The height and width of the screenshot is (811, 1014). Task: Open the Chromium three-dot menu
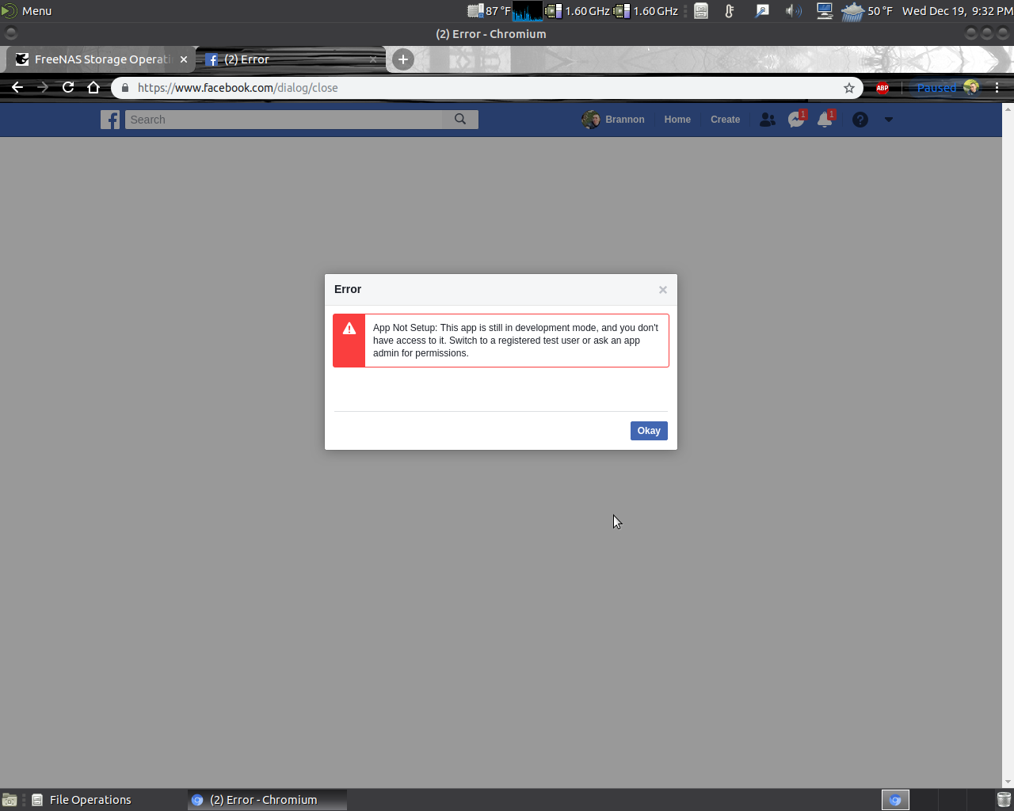pos(997,88)
